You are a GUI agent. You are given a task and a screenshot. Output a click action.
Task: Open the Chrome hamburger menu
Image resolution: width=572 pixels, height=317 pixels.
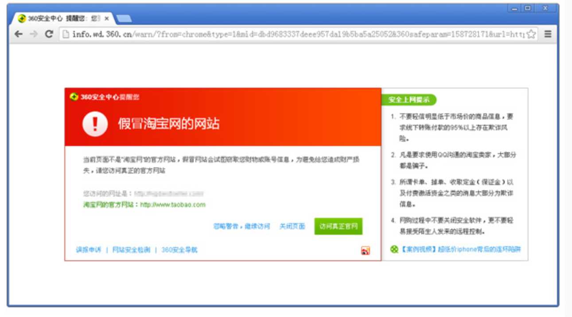point(548,34)
